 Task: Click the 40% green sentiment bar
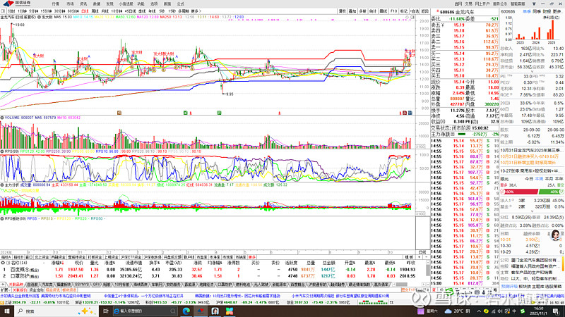click(x=550, y=192)
